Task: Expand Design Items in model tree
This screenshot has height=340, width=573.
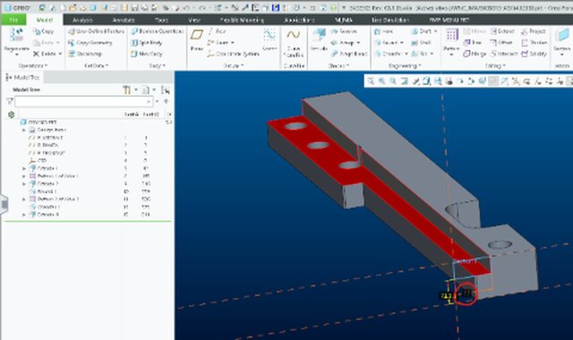Action: pyautogui.click(x=24, y=130)
